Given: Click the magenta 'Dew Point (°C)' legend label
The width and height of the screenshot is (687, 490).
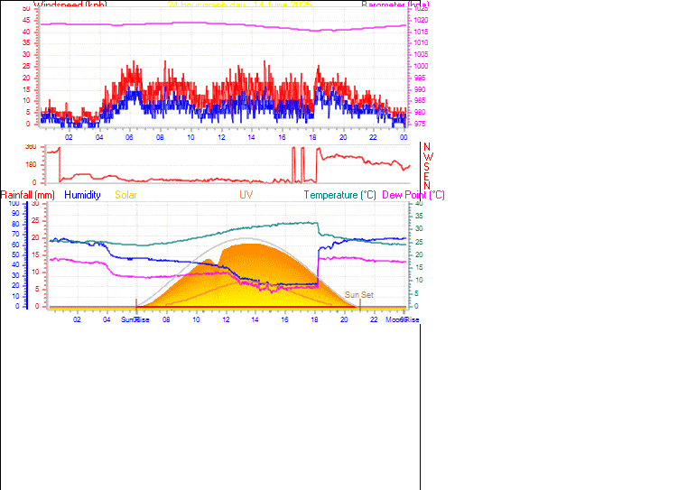Looking at the screenshot, I should (x=413, y=195).
